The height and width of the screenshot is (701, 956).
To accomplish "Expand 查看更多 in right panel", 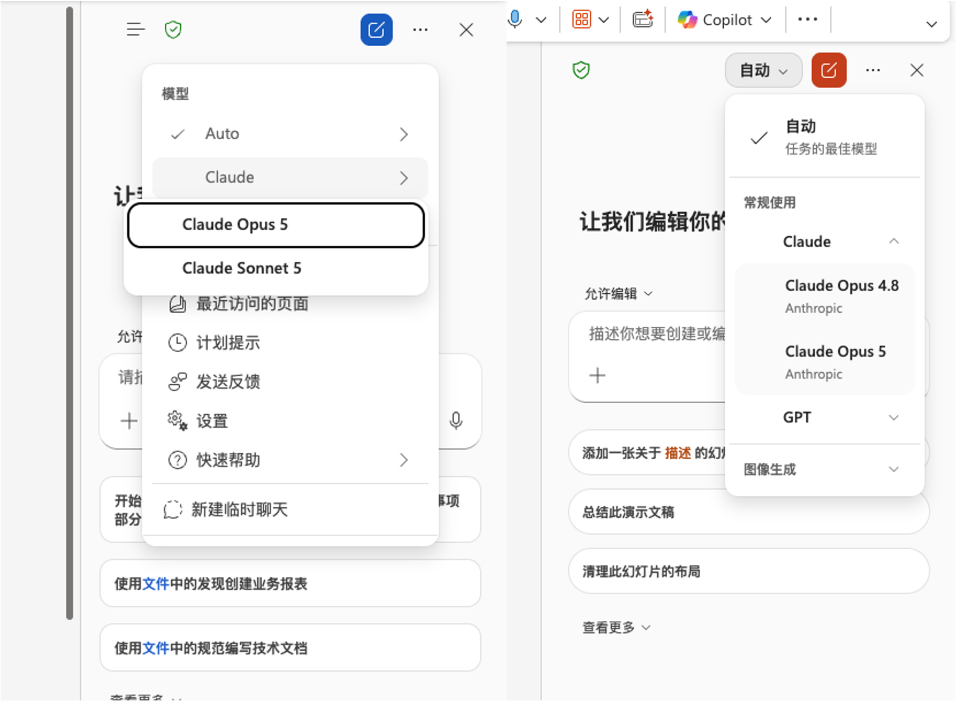I will [616, 627].
